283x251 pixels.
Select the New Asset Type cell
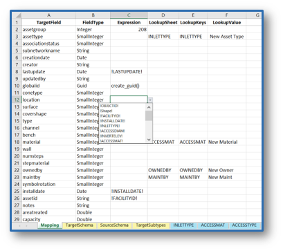click(x=227, y=37)
